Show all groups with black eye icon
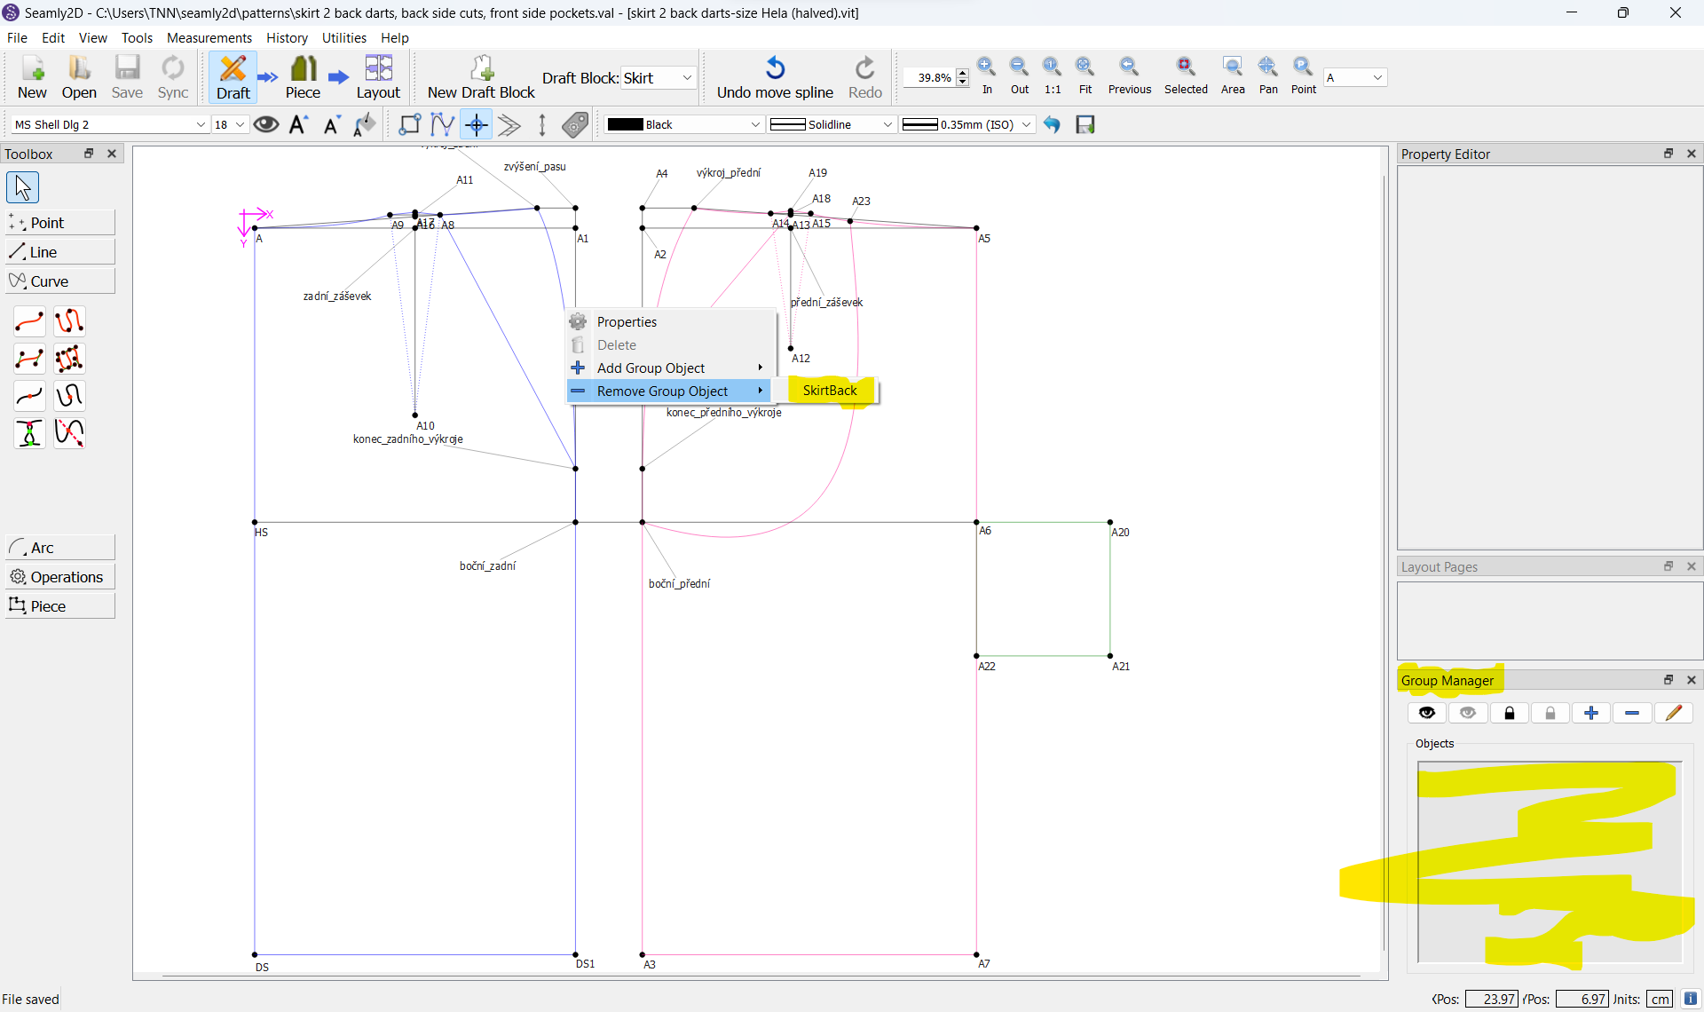This screenshot has height=1012, width=1704. coord(1426,713)
